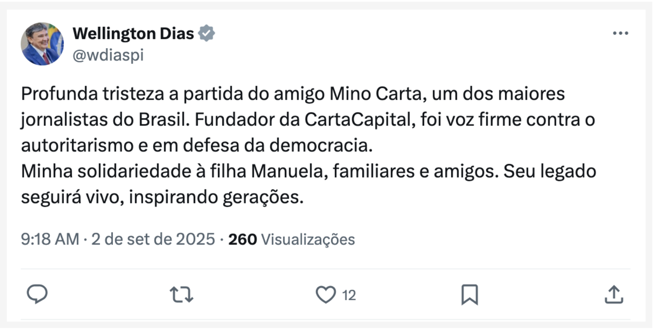Click the 260 views count

[x=242, y=239]
